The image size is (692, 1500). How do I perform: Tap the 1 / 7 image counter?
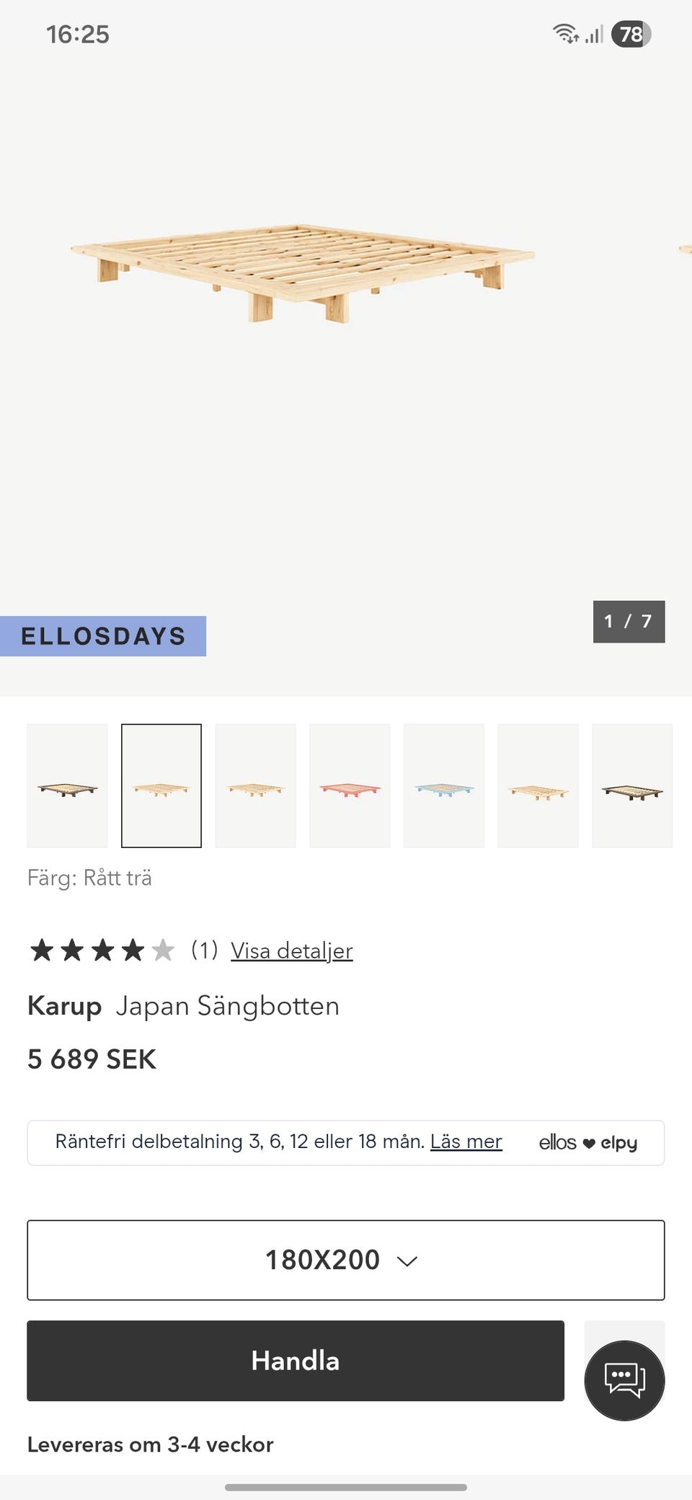click(x=629, y=621)
